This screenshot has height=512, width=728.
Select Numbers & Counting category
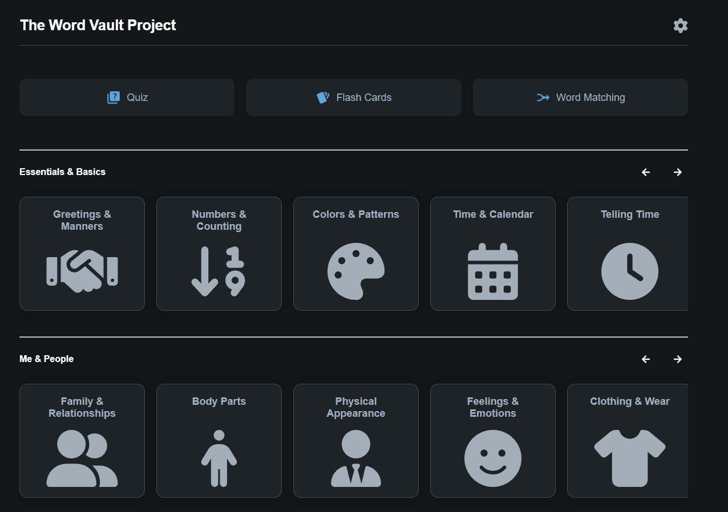pyautogui.click(x=219, y=254)
